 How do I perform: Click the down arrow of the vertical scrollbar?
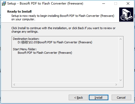[121, 80]
